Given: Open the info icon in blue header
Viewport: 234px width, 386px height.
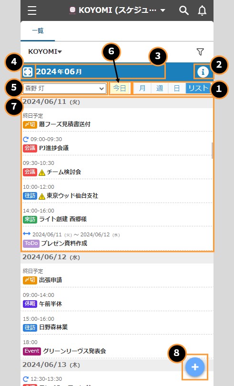Looking at the screenshot, I should coord(203,72).
